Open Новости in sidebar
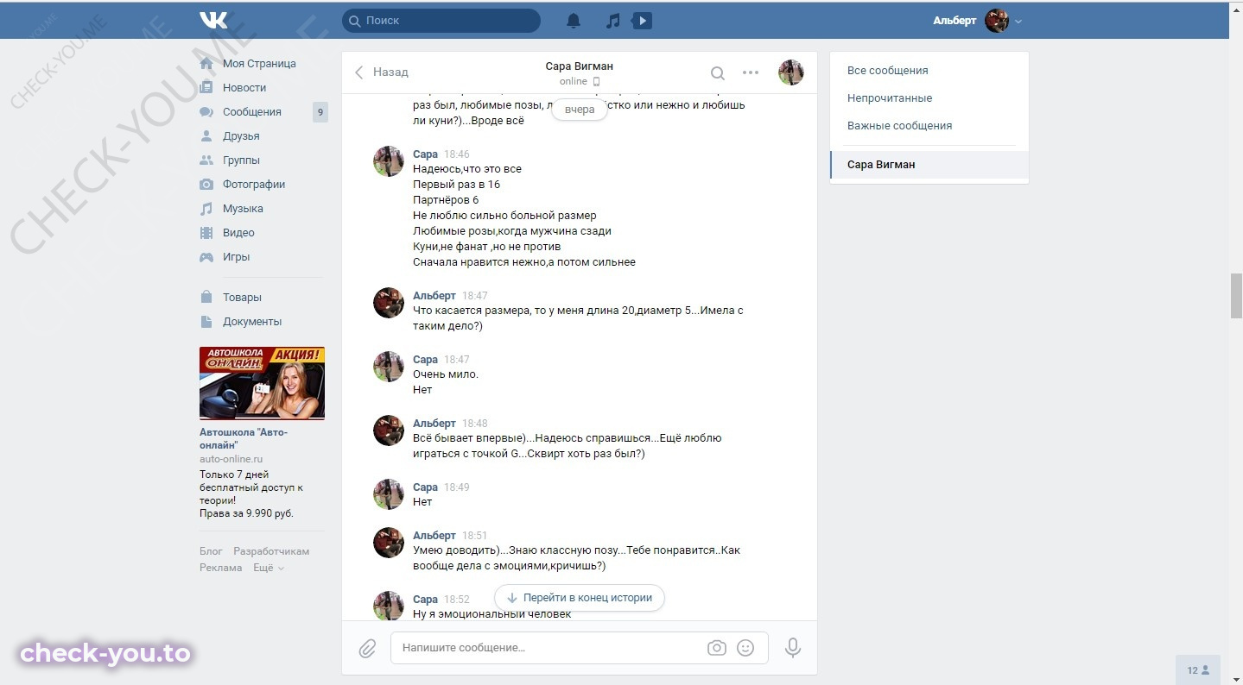The height and width of the screenshot is (685, 1243). coord(244,88)
